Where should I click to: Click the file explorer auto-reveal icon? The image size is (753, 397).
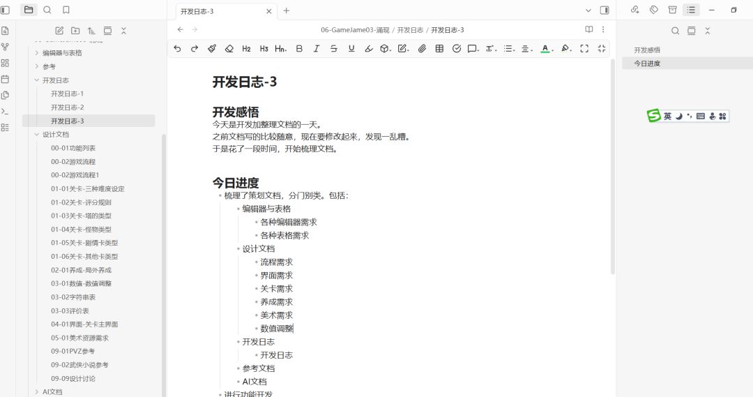(107, 31)
